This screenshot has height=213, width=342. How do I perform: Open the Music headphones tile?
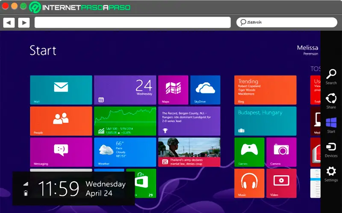[x=249, y=183]
